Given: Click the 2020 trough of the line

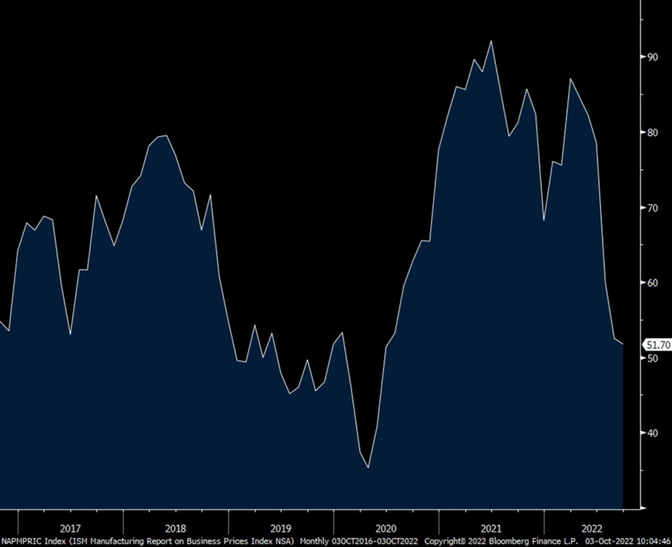Looking at the screenshot, I should (368, 468).
